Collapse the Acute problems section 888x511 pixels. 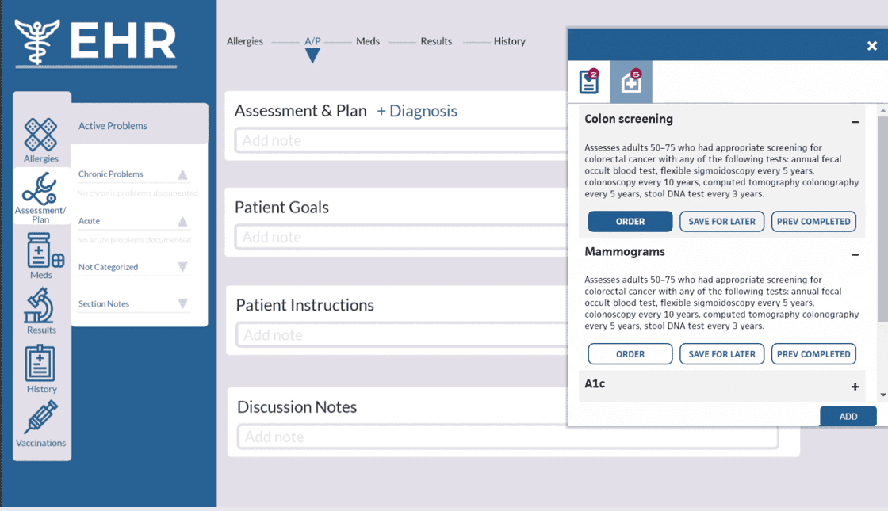coord(182,221)
